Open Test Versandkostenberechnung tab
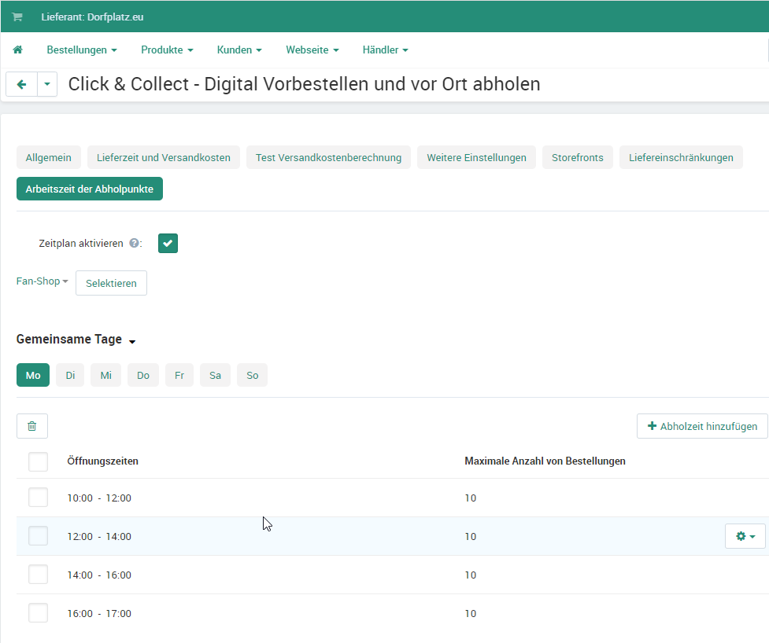 point(328,158)
